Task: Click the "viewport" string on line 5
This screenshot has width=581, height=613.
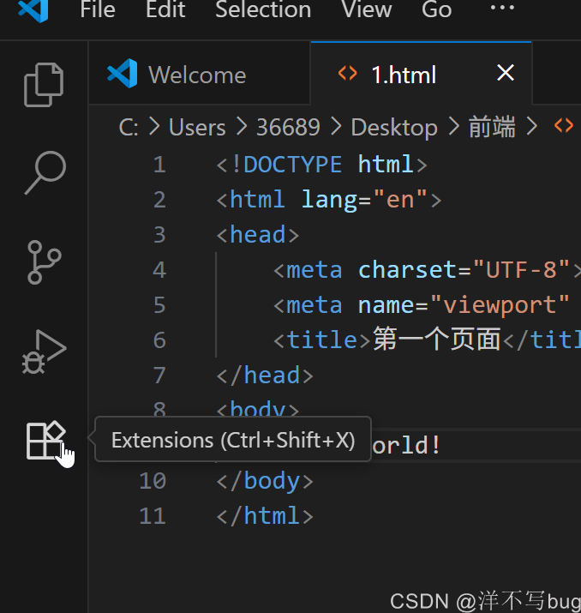Action: pyautogui.click(x=500, y=306)
